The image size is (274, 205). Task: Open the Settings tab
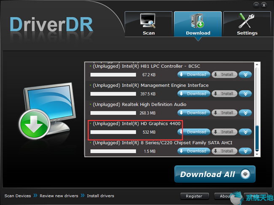(247, 24)
